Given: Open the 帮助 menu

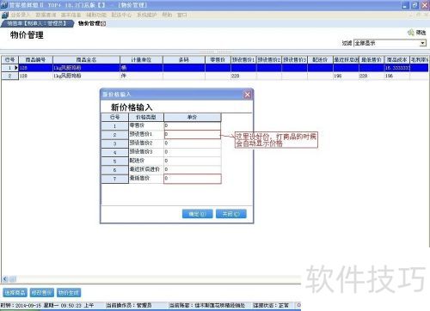Looking at the screenshot, I should (x=167, y=15).
